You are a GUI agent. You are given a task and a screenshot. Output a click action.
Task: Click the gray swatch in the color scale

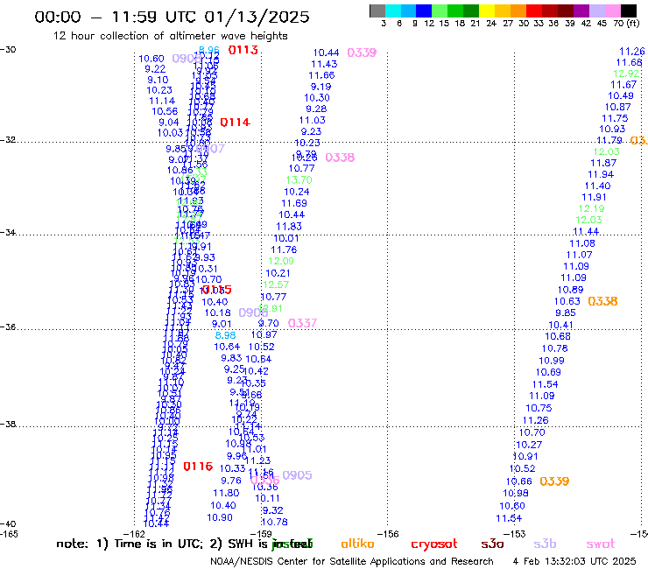(x=377, y=11)
